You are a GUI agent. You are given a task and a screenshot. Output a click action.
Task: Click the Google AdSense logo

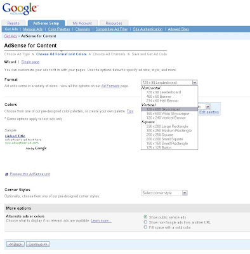pyautogui.click(x=20, y=9)
